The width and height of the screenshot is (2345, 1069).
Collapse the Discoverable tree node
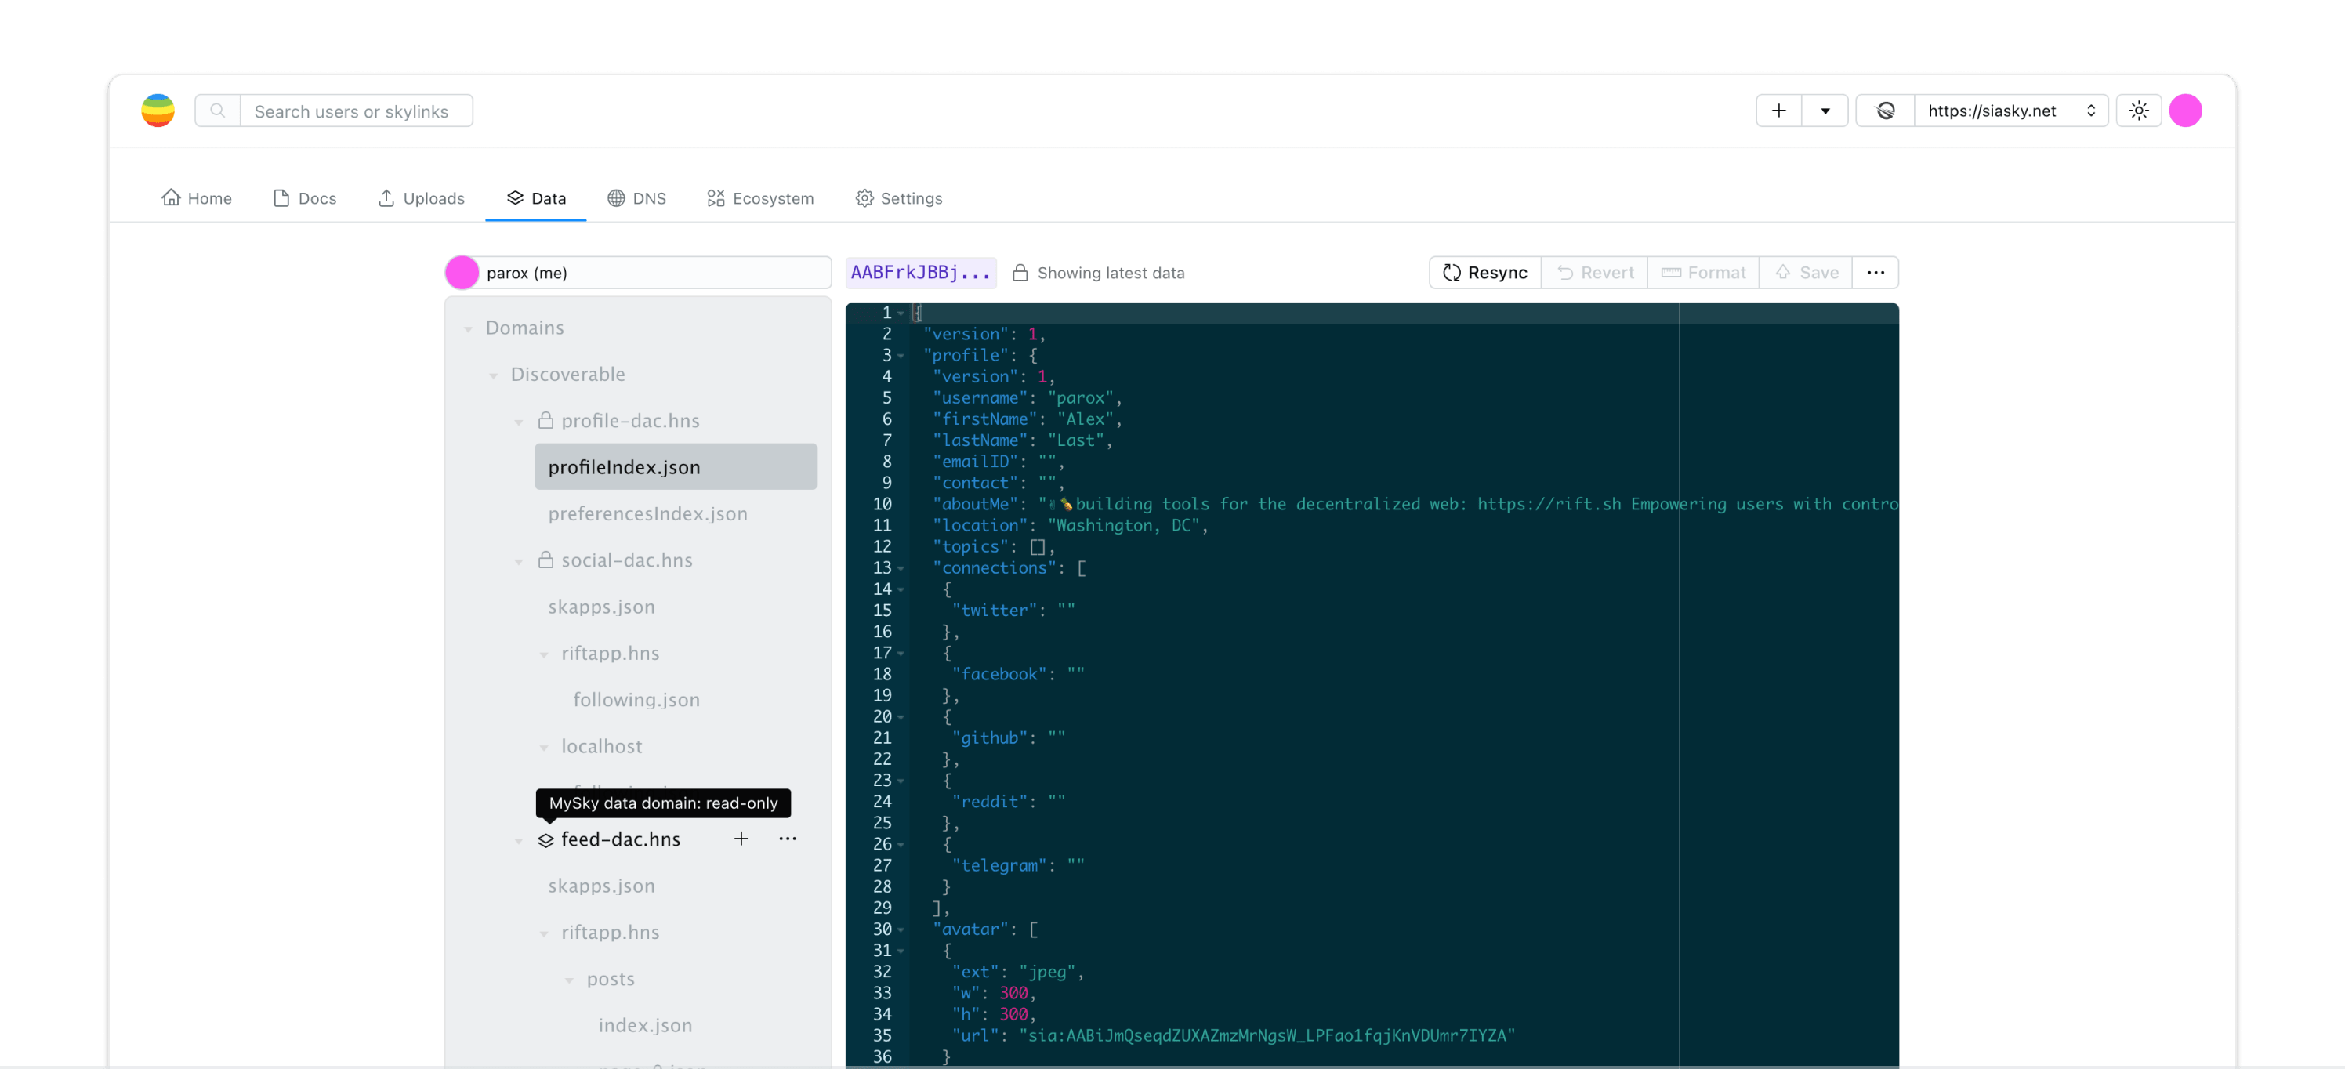[494, 375]
